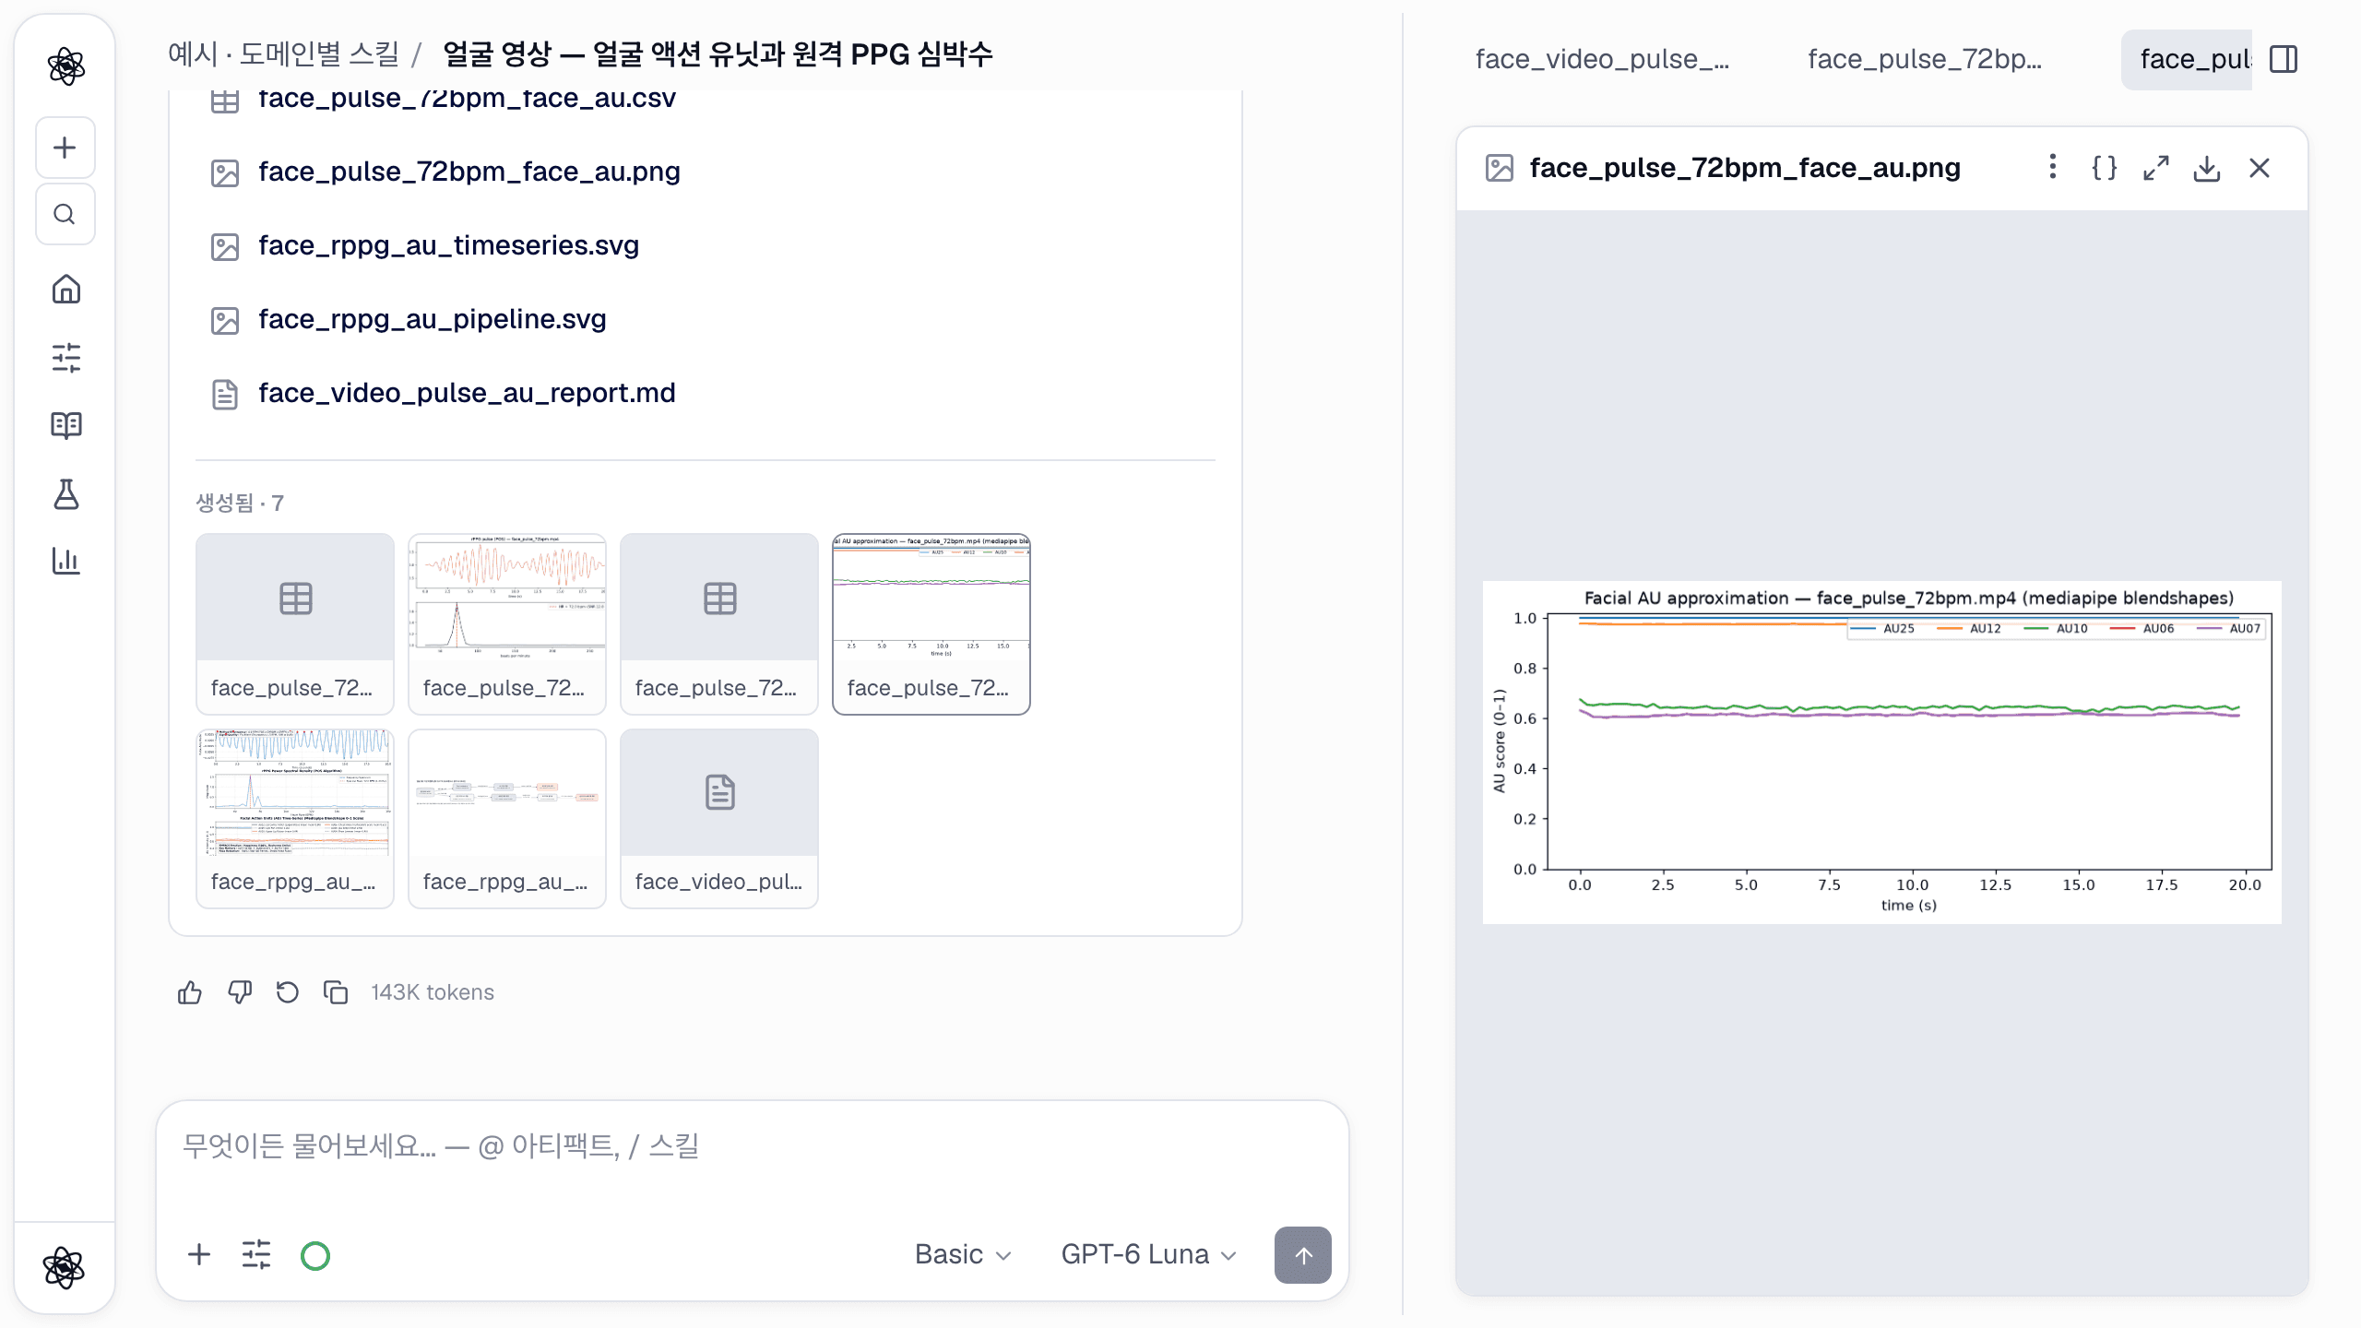Open the bar chart icon in sidebar
The width and height of the screenshot is (2361, 1328).
pos(65,560)
